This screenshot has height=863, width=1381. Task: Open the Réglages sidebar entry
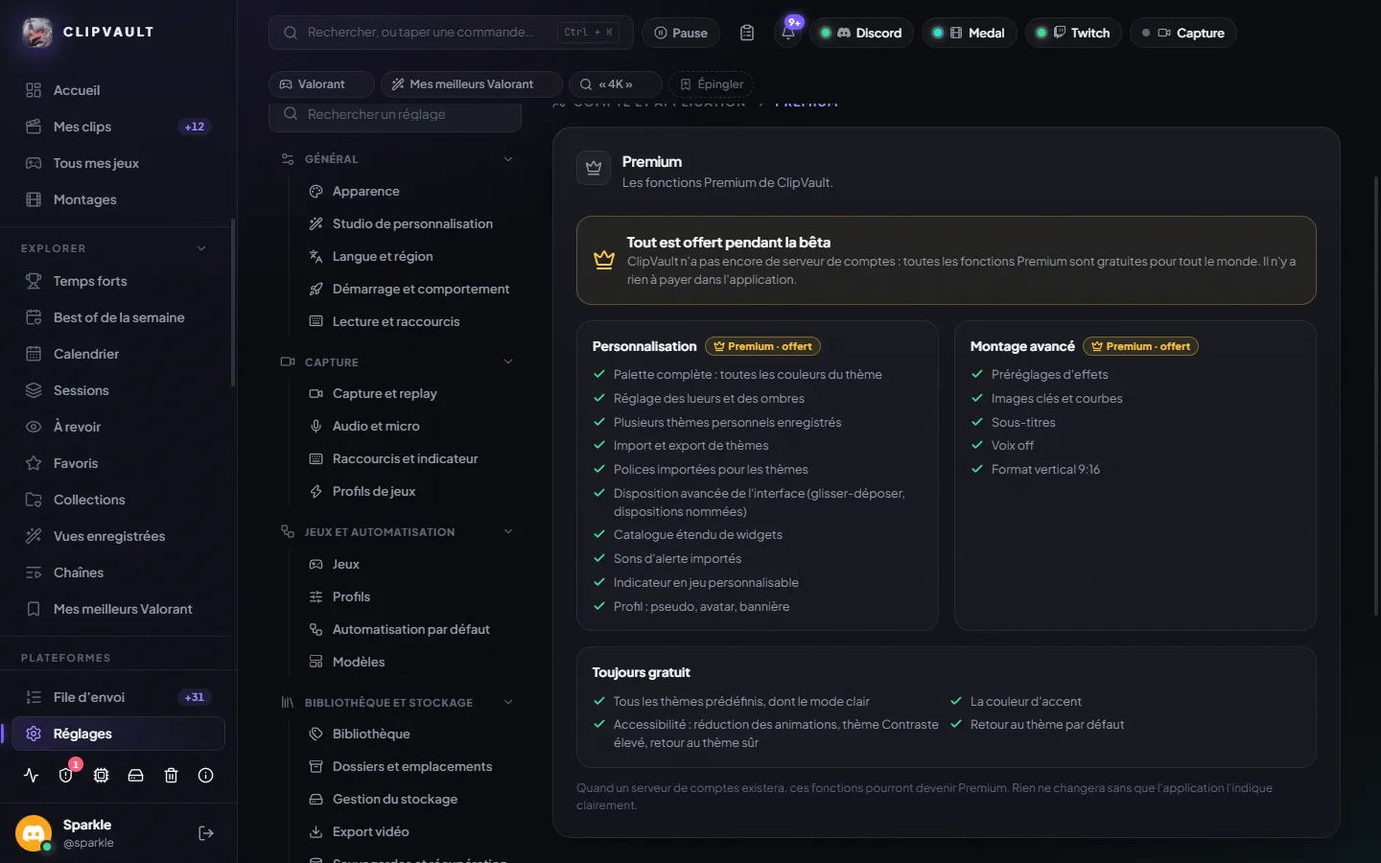[118, 734]
